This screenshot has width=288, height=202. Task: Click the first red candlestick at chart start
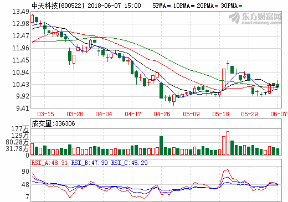click(x=32, y=19)
